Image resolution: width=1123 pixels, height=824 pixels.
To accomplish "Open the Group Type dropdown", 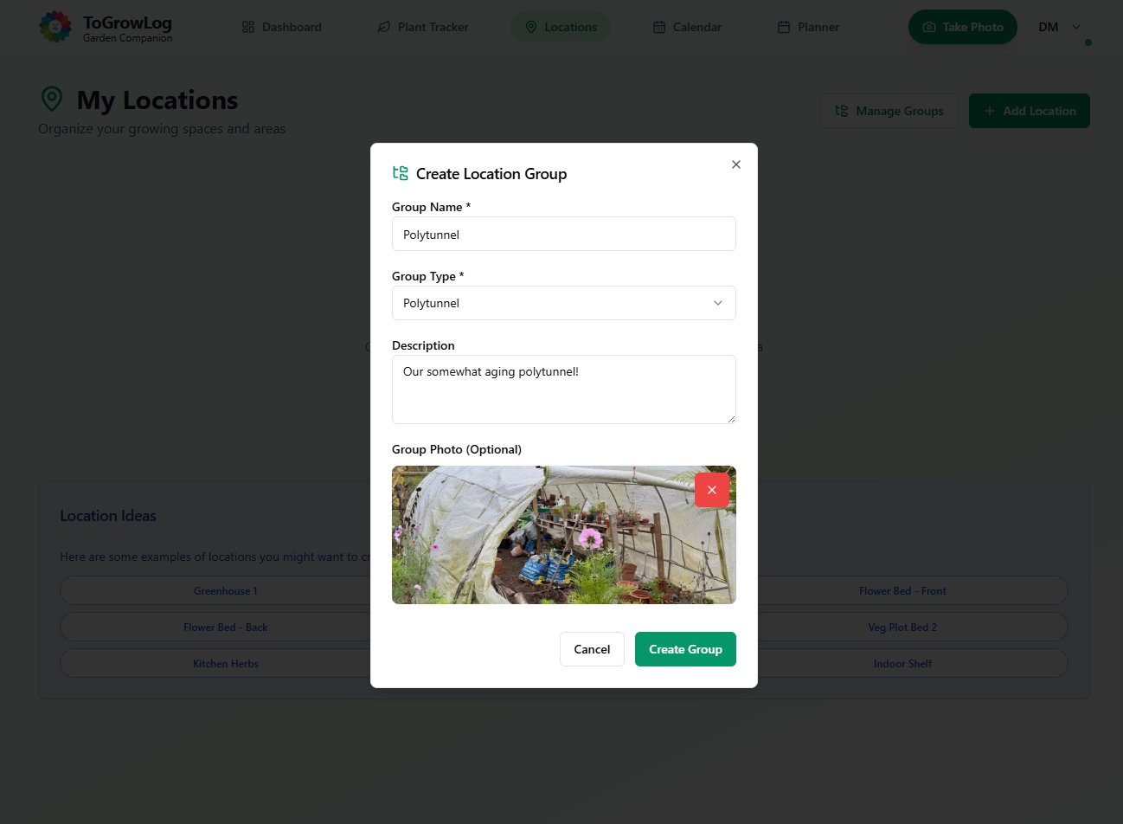I will point(563,303).
